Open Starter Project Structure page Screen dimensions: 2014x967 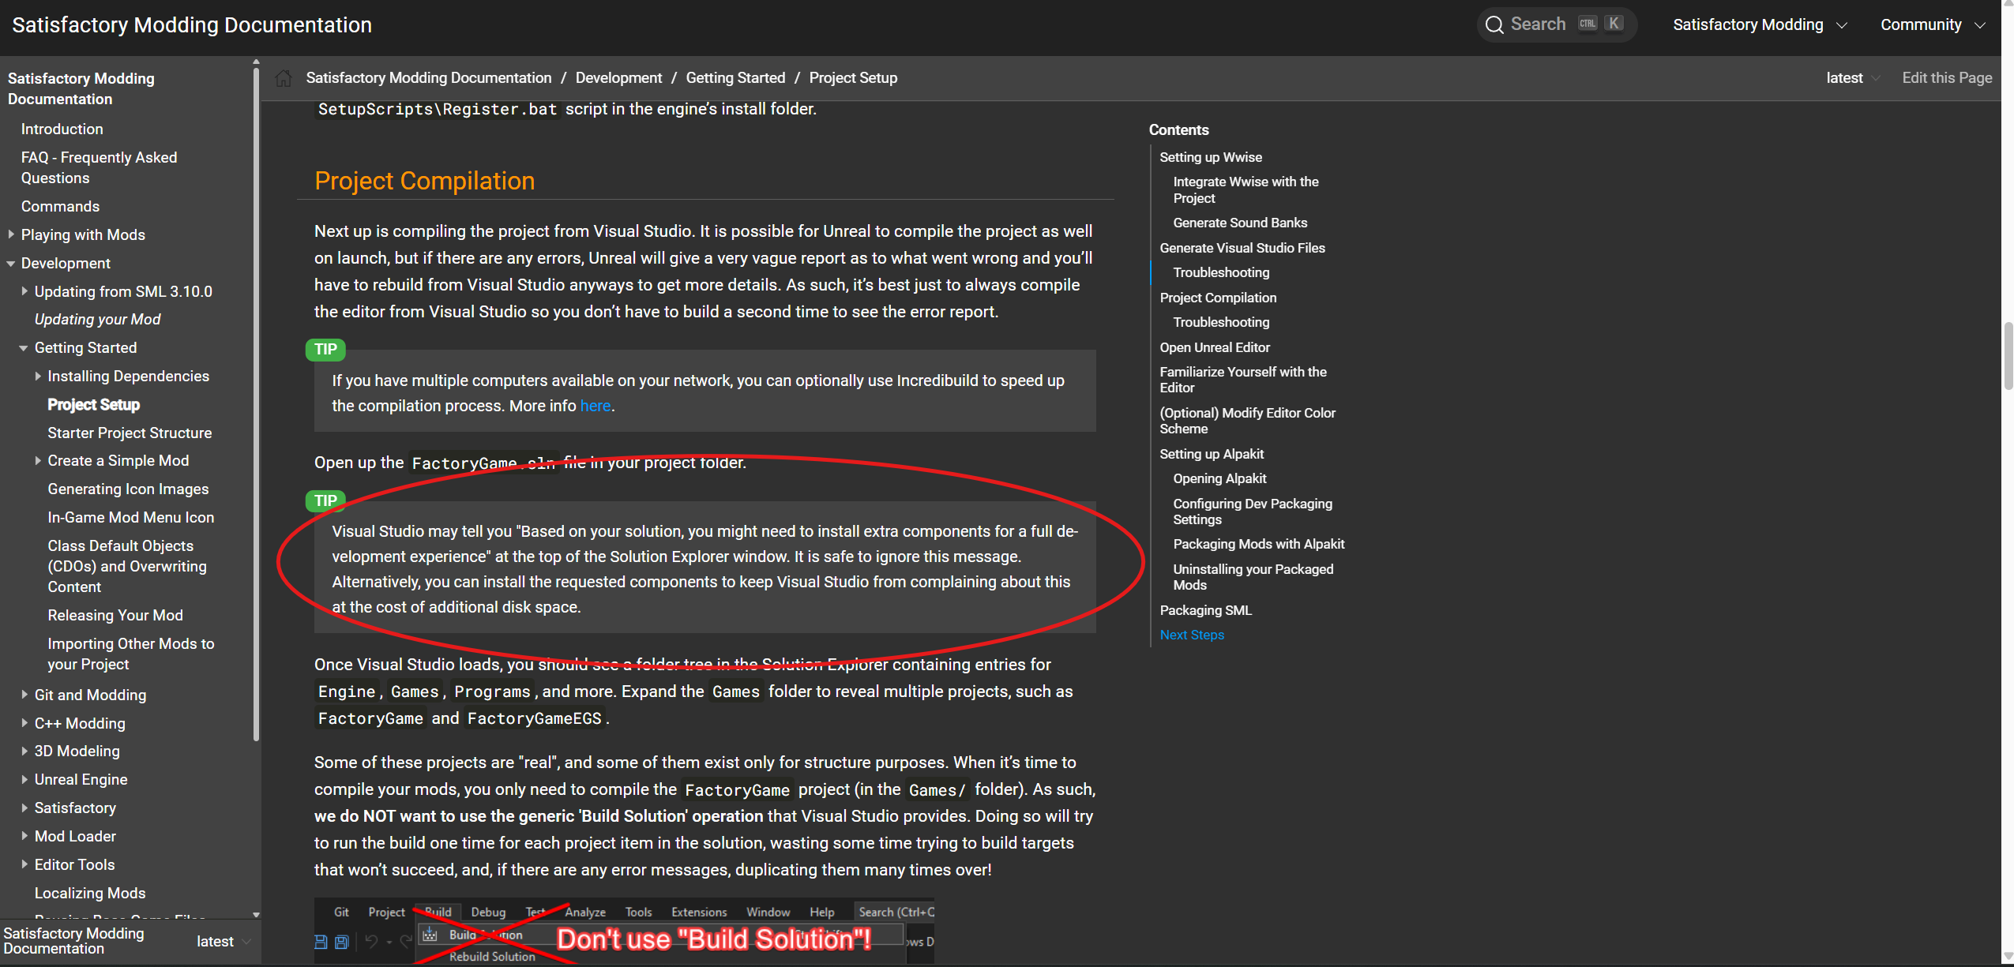[x=130, y=433]
